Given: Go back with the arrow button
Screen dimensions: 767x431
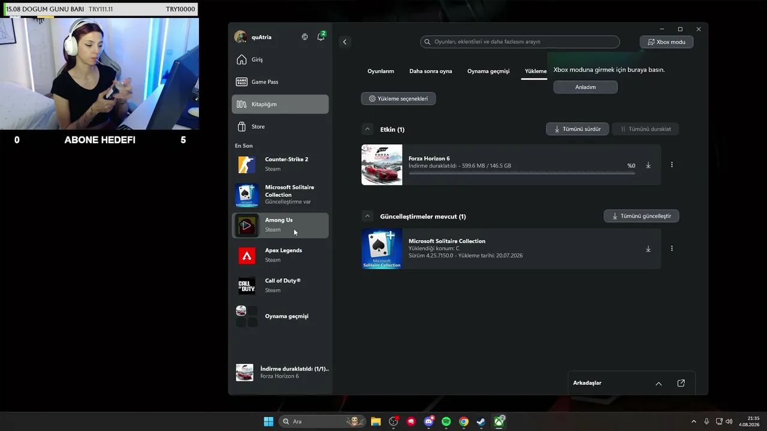Looking at the screenshot, I should pos(345,42).
